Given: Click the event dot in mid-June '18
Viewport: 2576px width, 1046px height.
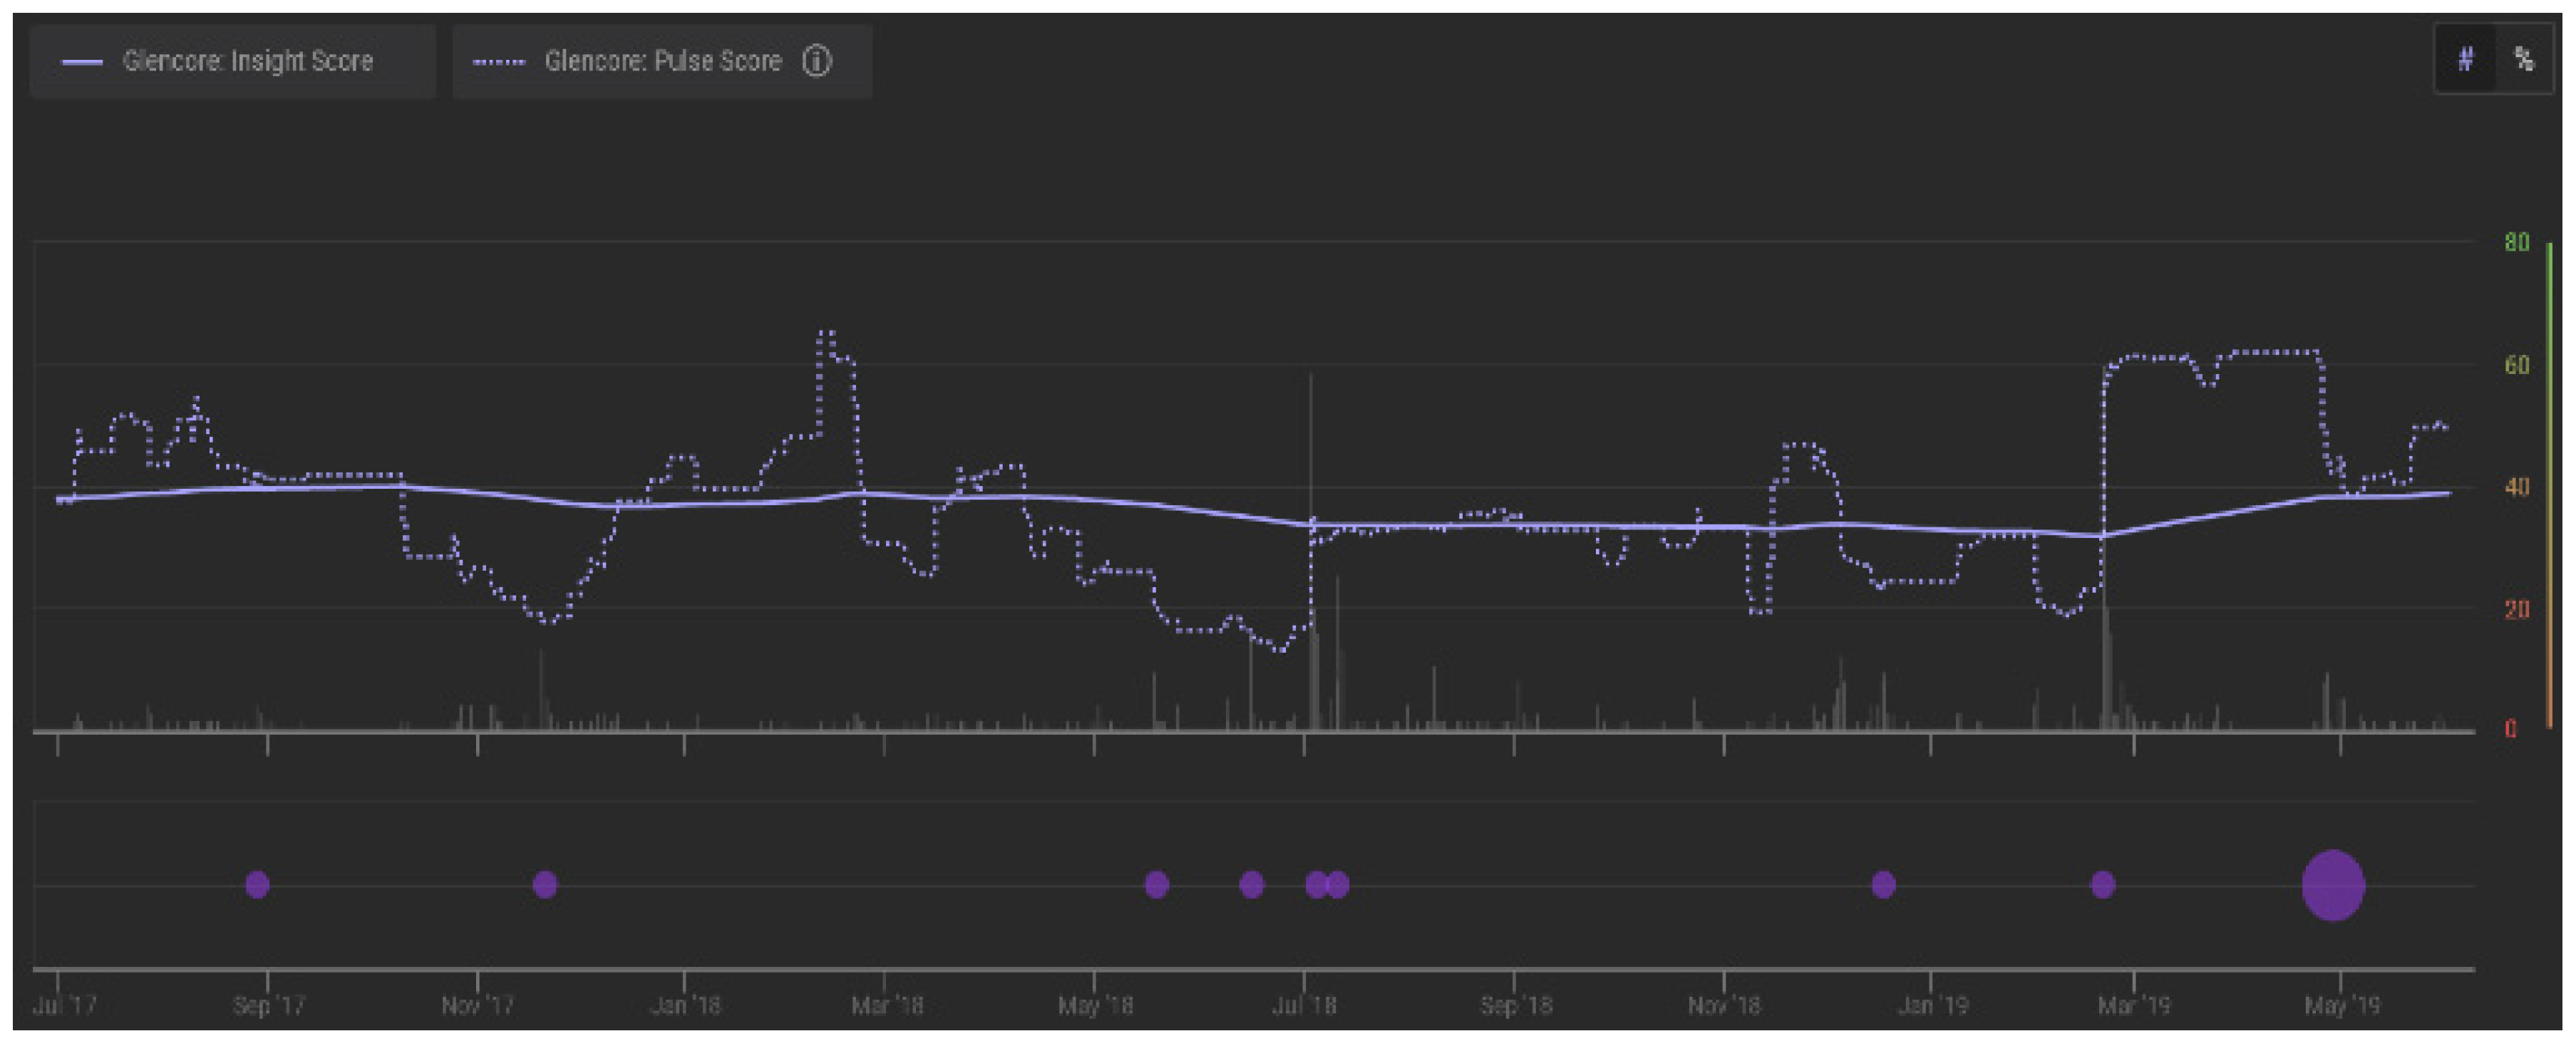Looking at the screenshot, I should tap(1251, 884).
